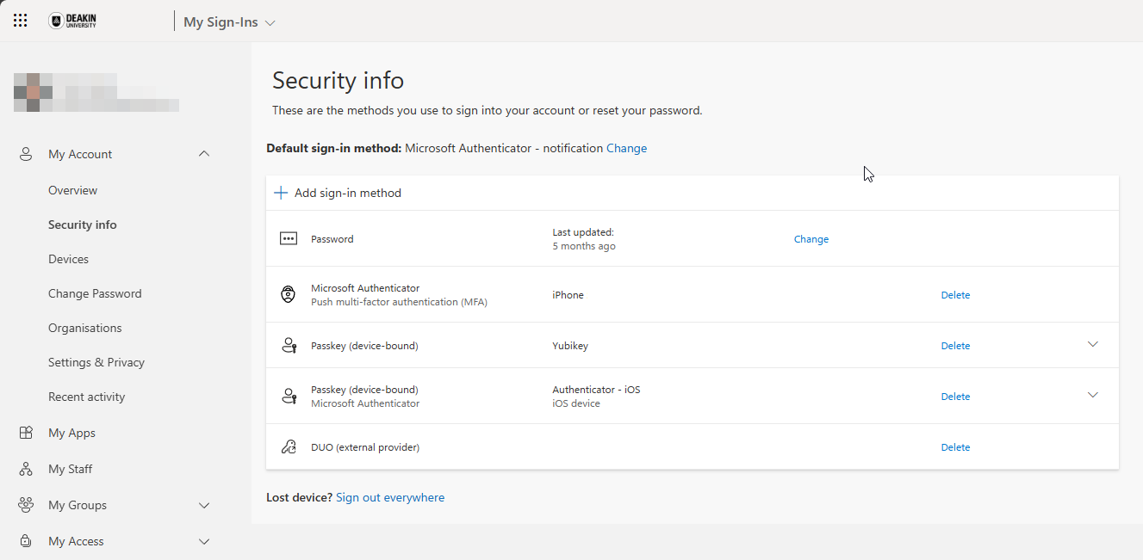
Task: Click My Account label in sidebar
Action: (x=80, y=154)
